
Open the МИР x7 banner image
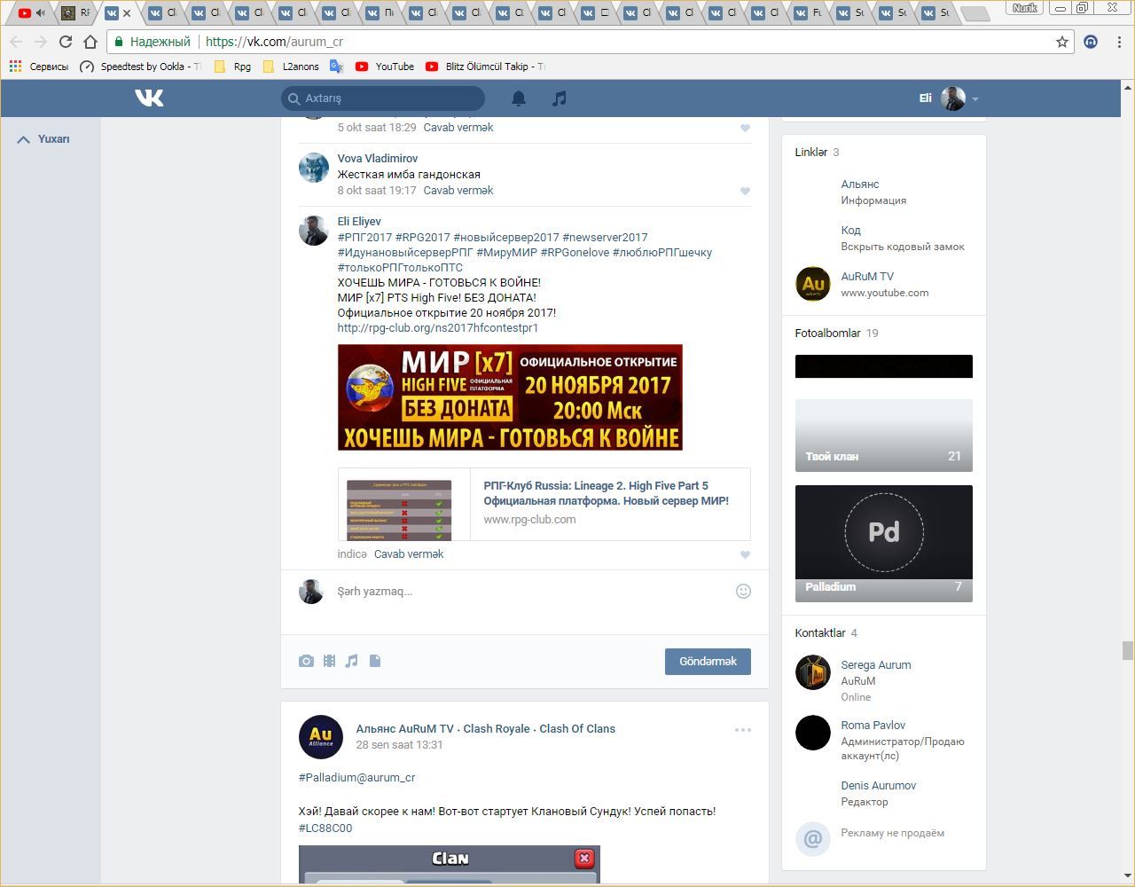tap(510, 397)
